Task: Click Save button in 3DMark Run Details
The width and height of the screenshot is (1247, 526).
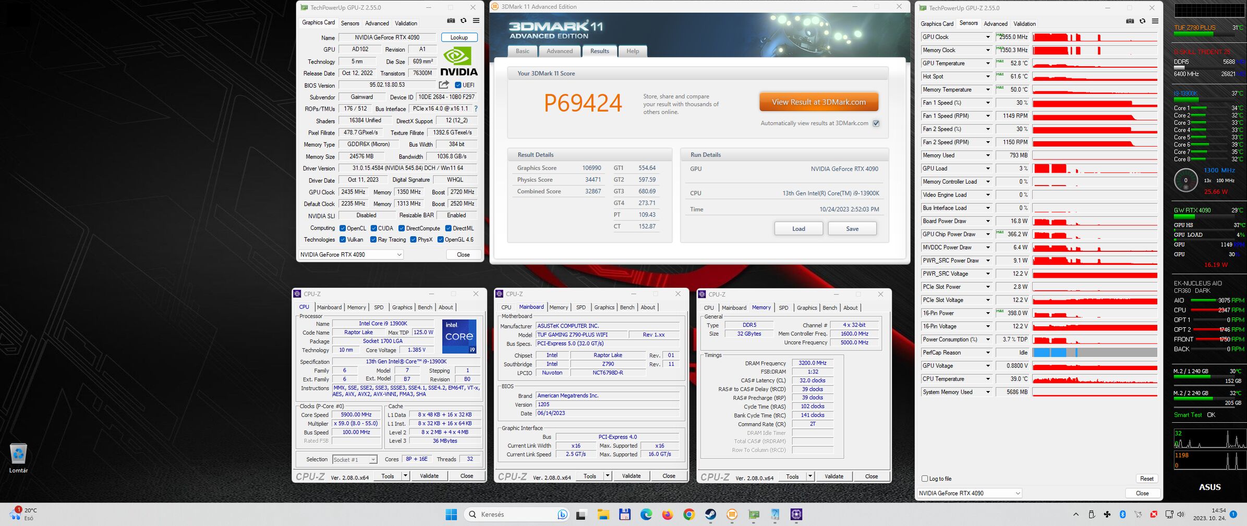Action: coord(852,229)
